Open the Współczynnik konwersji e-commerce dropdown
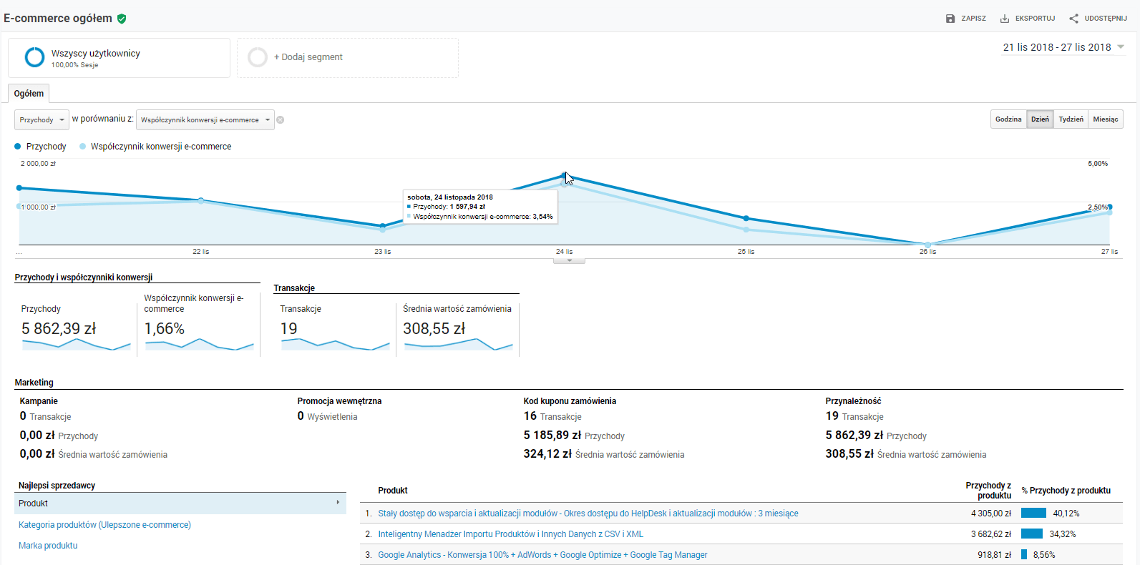This screenshot has height=565, width=1140. pos(205,120)
